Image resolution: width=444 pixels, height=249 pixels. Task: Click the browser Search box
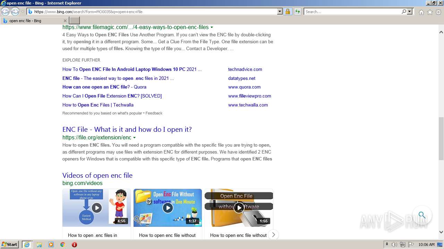coord(352,12)
